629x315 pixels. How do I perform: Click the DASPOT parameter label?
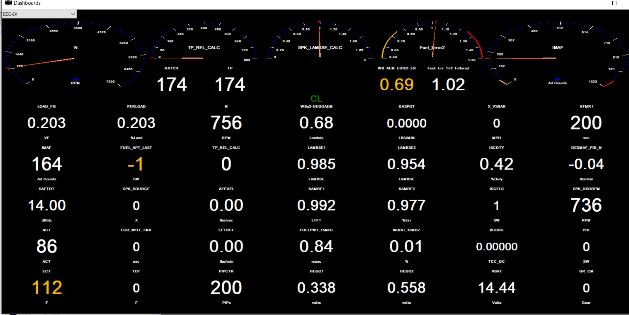click(407, 106)
